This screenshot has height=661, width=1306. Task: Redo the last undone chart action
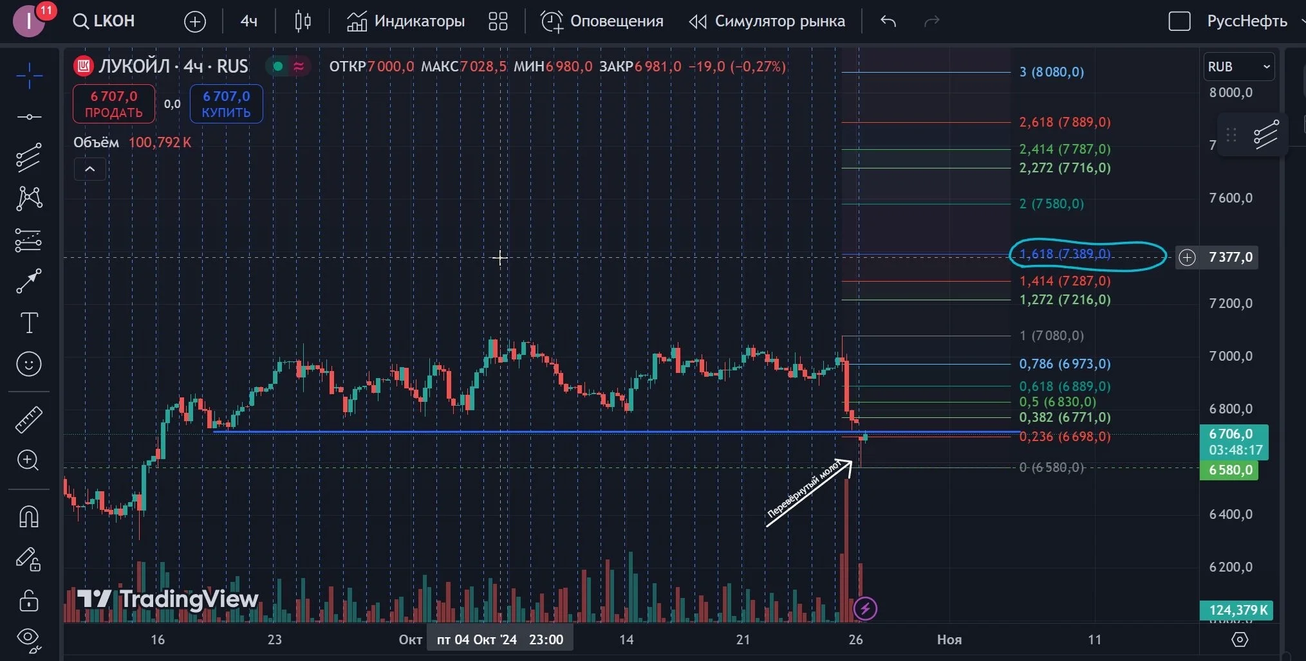click(x=931, y=21)
